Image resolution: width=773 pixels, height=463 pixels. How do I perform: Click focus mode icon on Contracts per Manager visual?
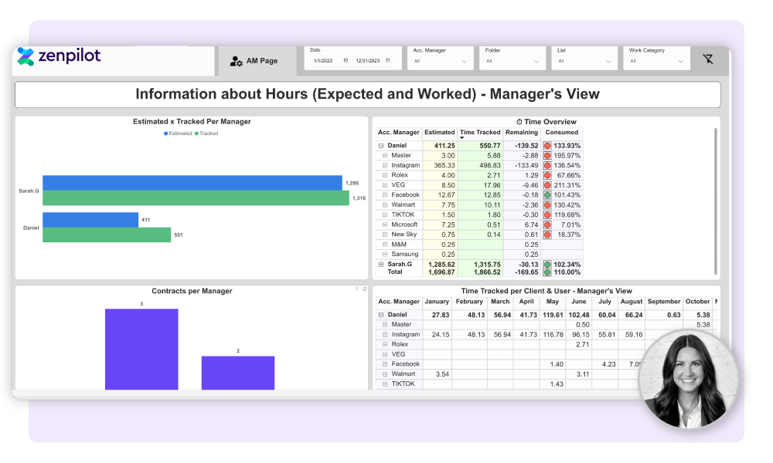tap(365, 289)
